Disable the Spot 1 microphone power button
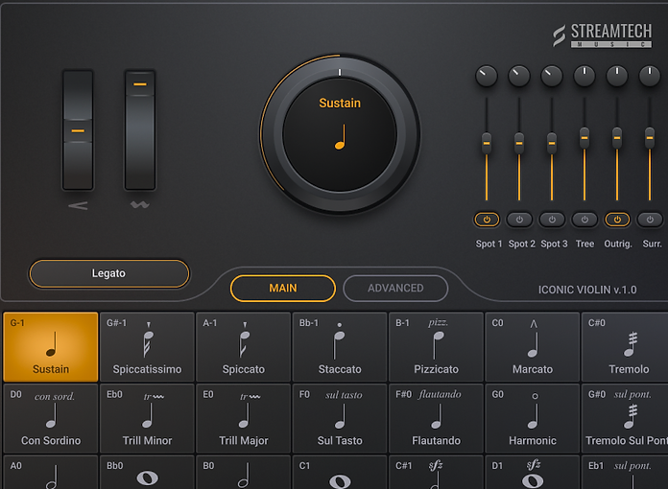 pyautogui.click(x=487, y=220)
